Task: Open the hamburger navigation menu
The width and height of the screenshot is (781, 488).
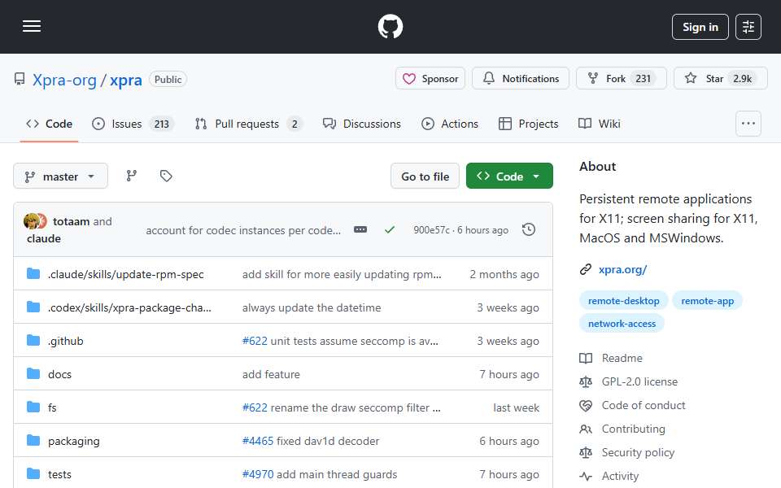Action: (x=32, y=26)
